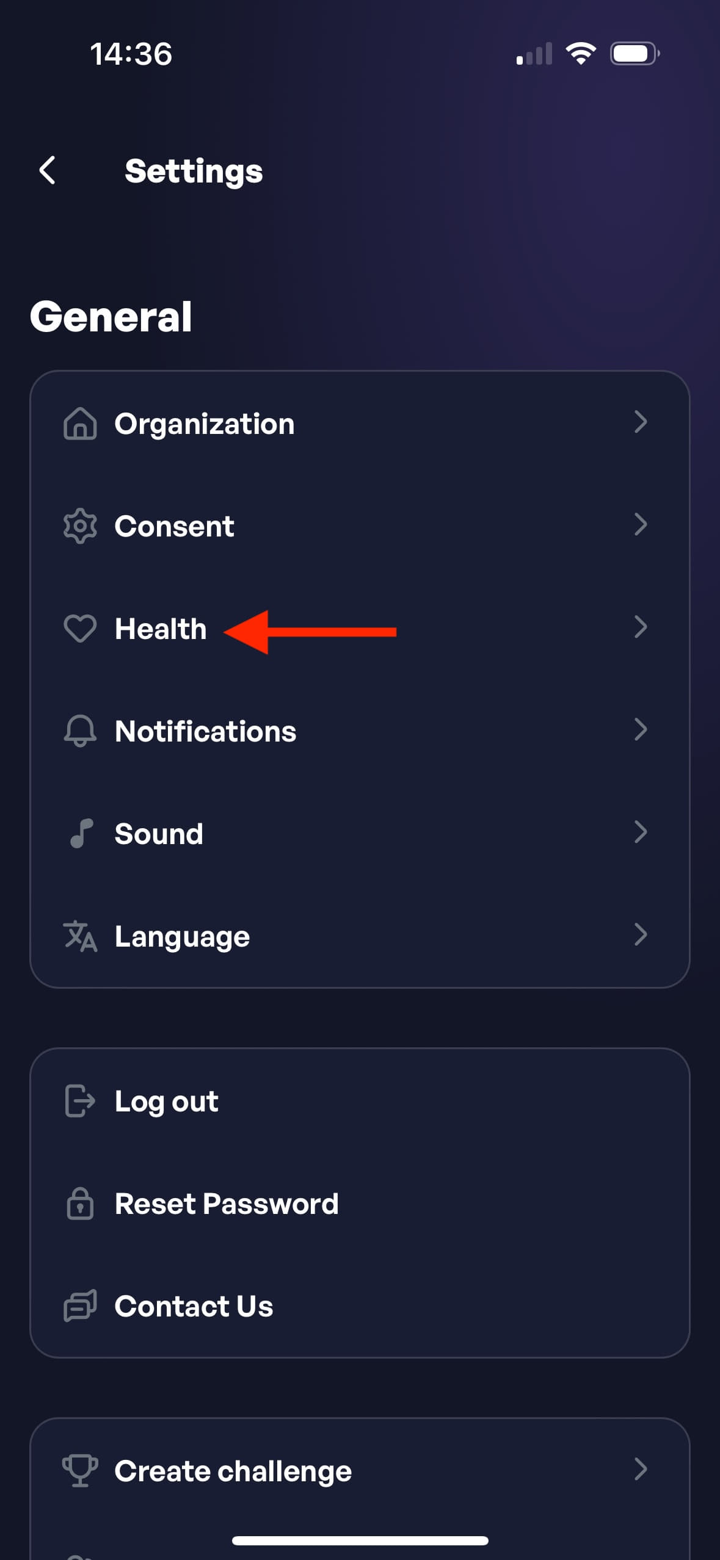
Task: Open the Sound settings entry
Action: (159, 834)
